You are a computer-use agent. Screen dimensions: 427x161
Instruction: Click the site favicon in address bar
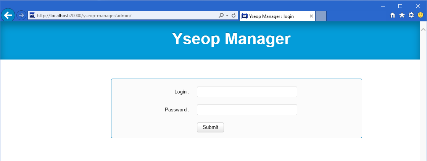pyautogui.click(x=32, y=16)
